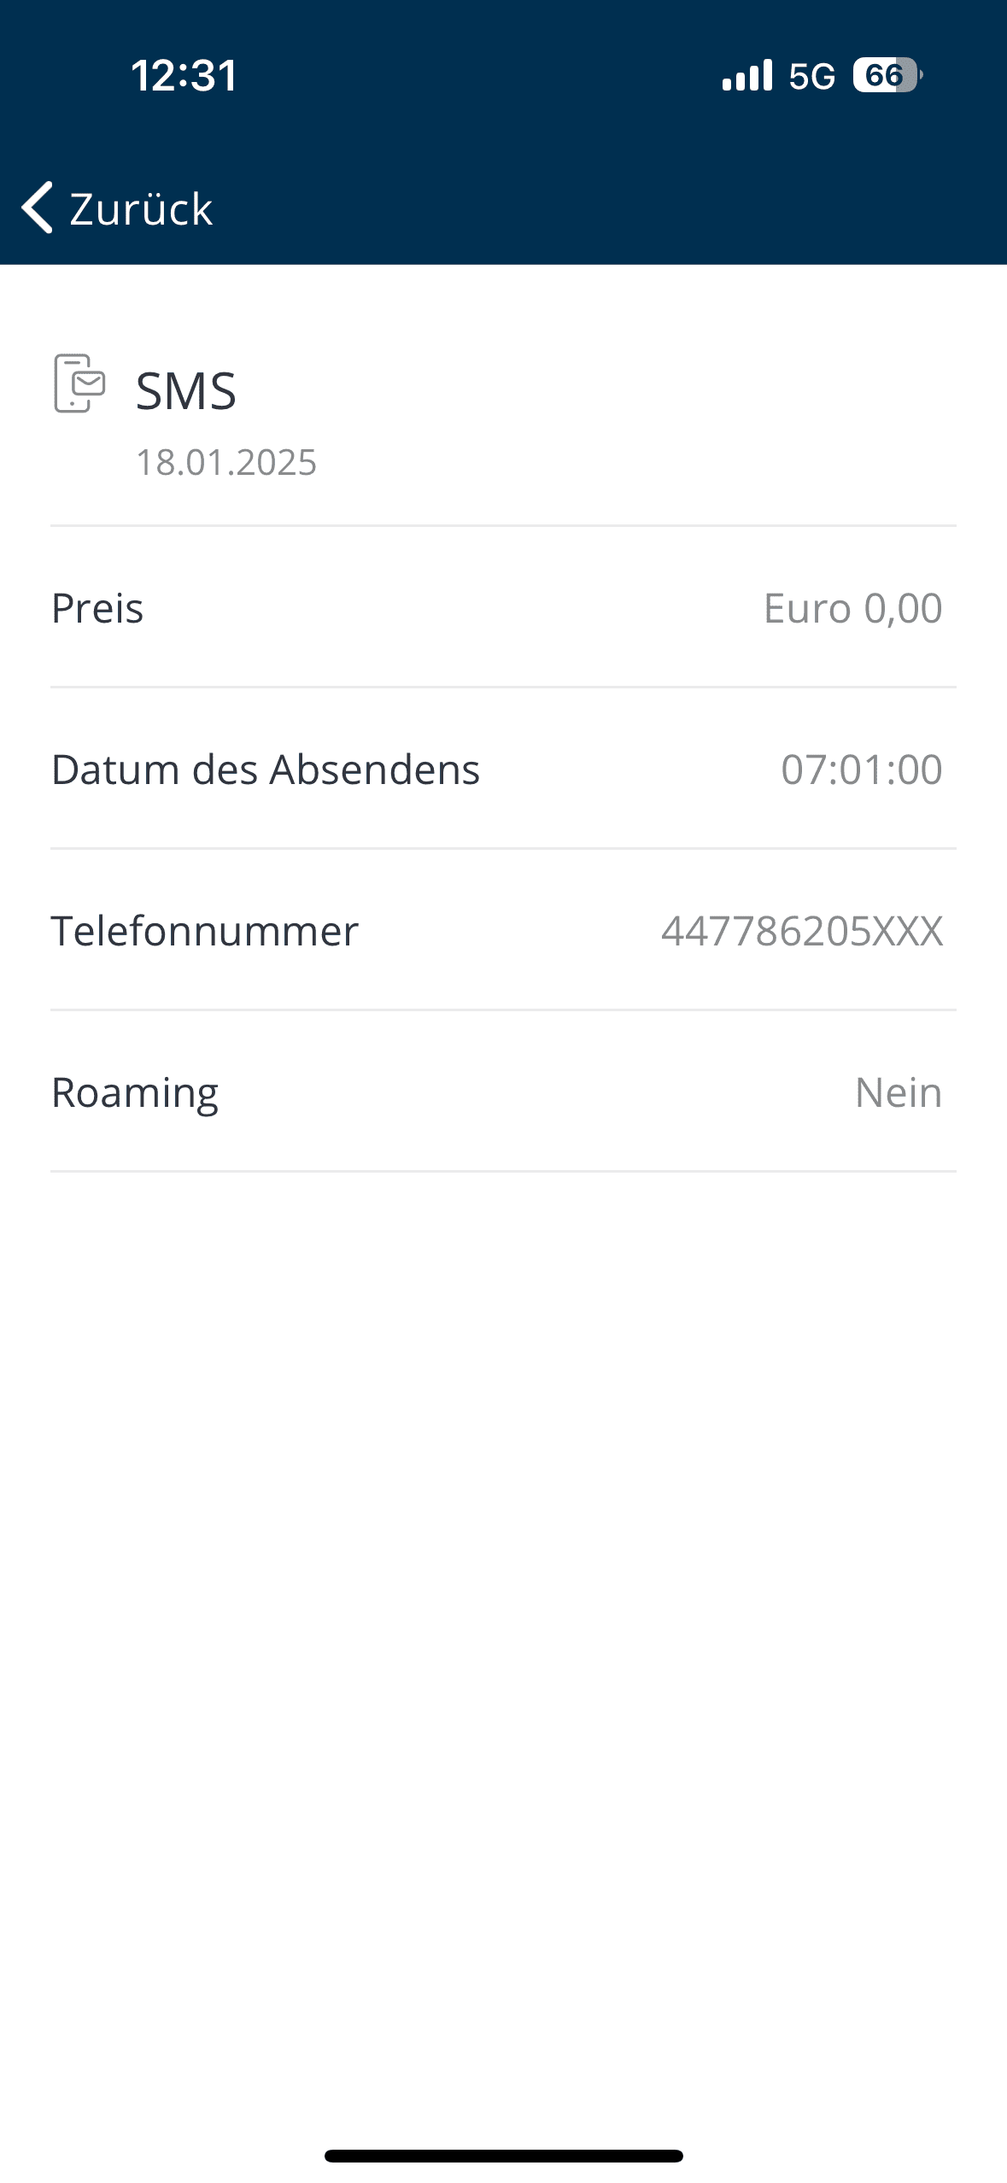Image resolution: width=1007 pixels, height=2183 pixels.
Task: Tap the Euro 0,00 price value
Action: click(852, 608)
